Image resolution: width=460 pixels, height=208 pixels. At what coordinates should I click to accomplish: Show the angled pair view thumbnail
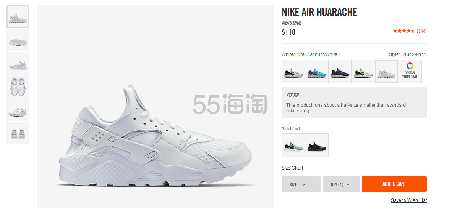tap(18, 110)
